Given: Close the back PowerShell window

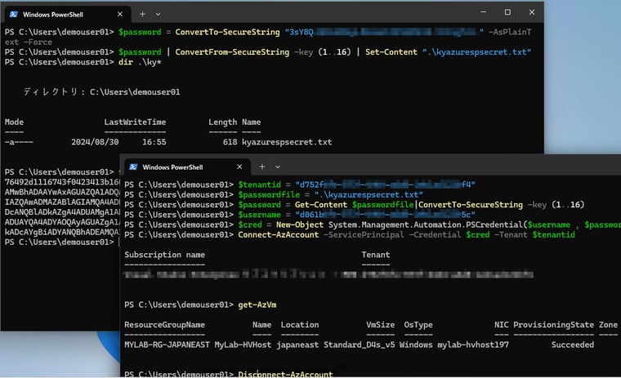Looking at the screenshot, I should click(532, 12).
